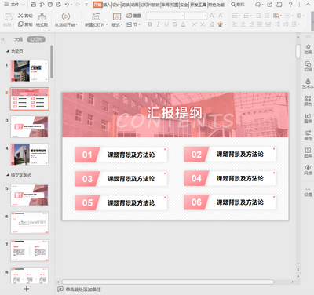
Task: Toggle Strikethrough formatting
Action: click(175, 24)
